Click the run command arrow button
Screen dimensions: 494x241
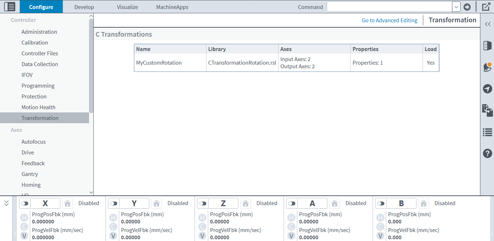coord(467,7)
